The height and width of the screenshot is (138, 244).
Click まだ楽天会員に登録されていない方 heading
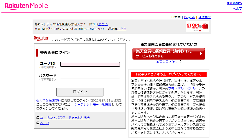[169, 44]
